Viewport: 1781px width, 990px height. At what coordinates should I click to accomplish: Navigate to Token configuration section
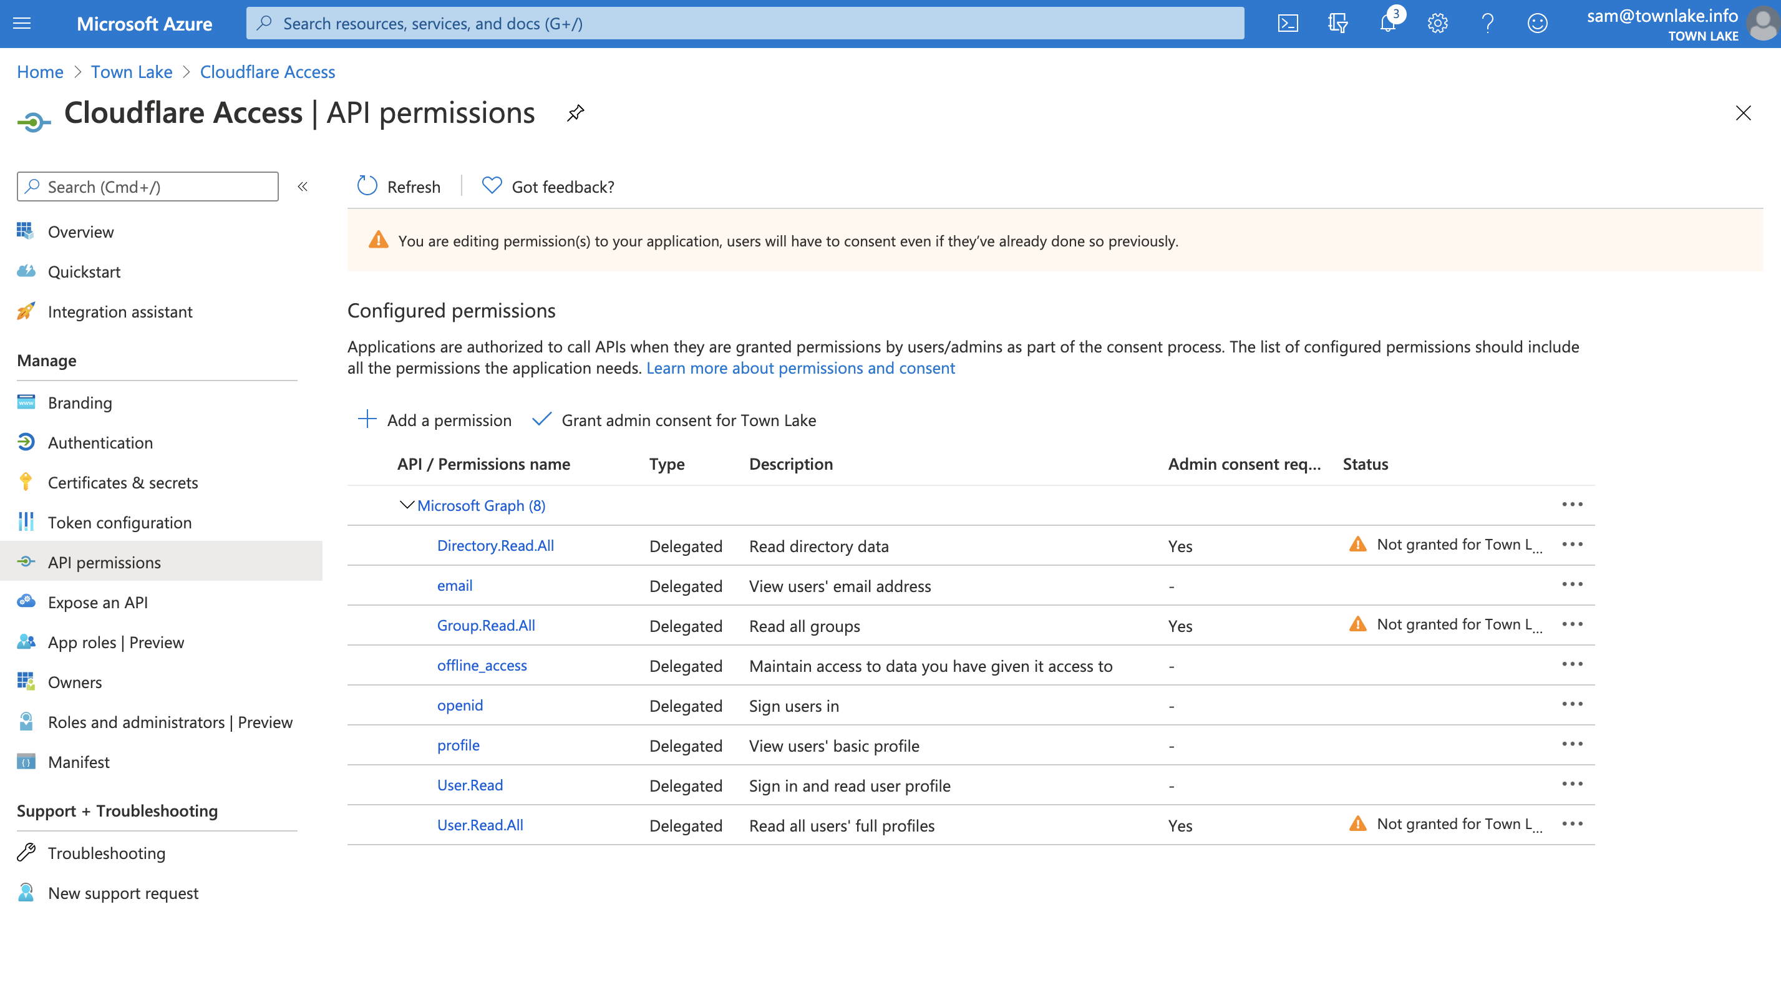click(x=120, y=522)
